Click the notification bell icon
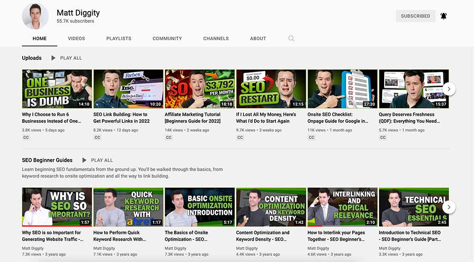 [x=443, y=16]
